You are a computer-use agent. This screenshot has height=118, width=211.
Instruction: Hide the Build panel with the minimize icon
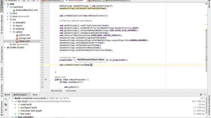point(205,95)
